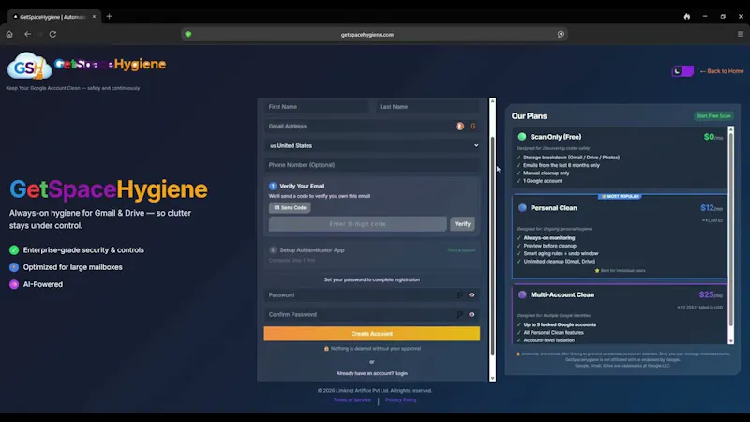
Task: Click the $25/mo price
Action: coord(711,294)
